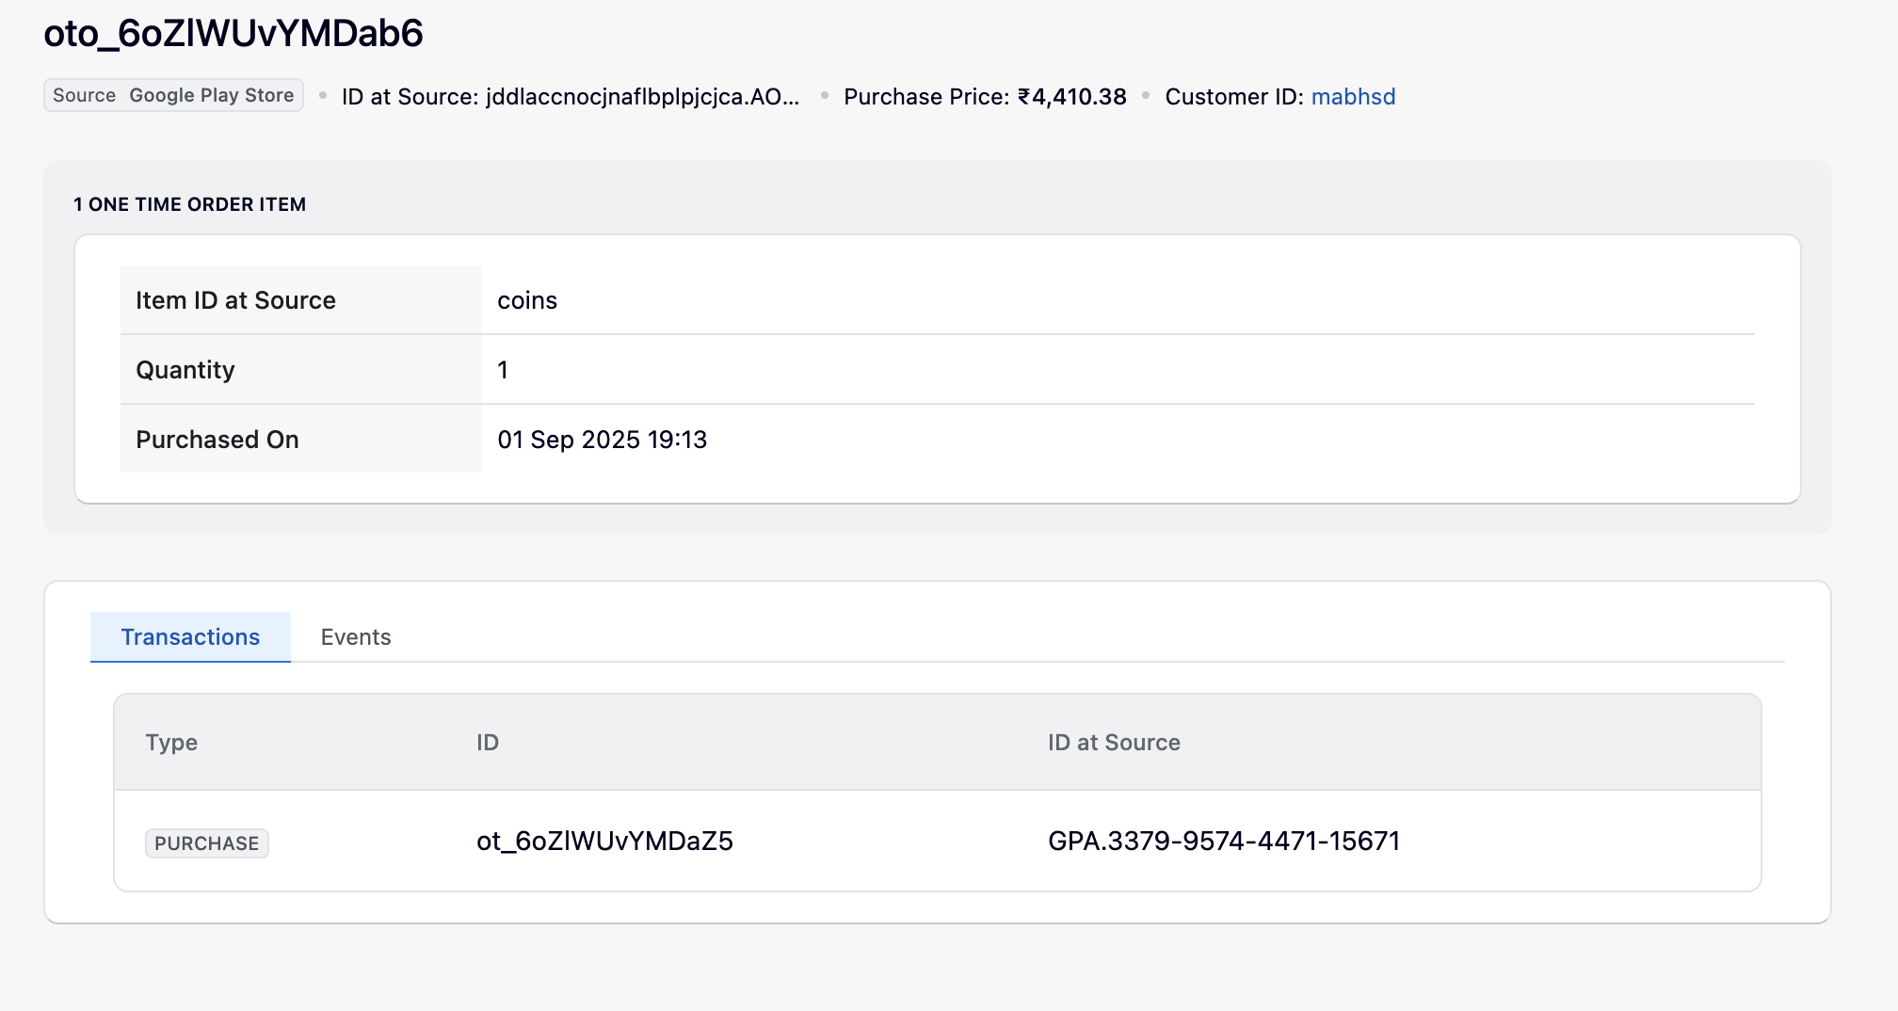Select the Transactions tab

tap(190, 637)
